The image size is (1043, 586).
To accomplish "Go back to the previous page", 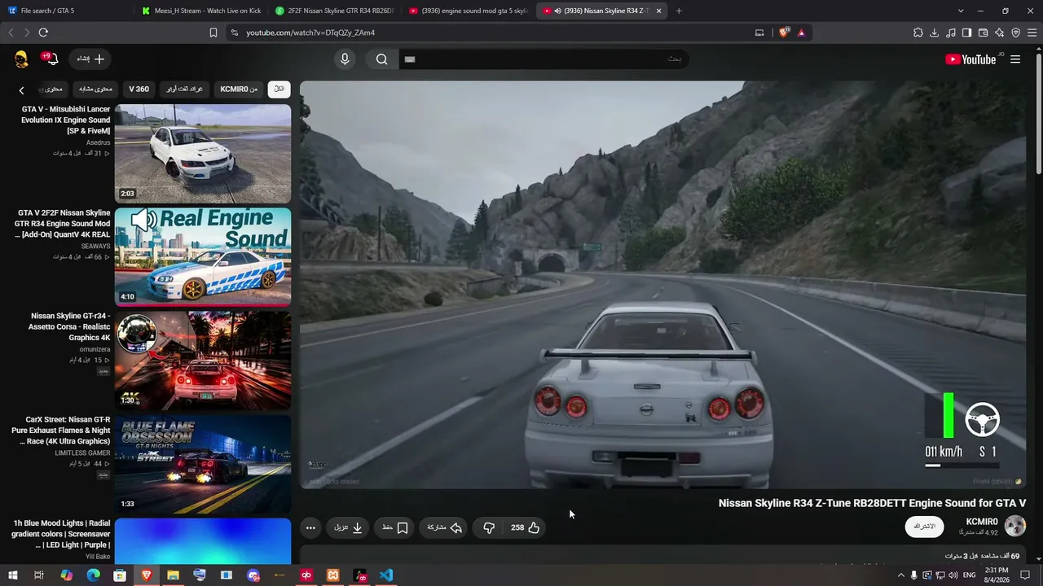I will coord(11,33).
